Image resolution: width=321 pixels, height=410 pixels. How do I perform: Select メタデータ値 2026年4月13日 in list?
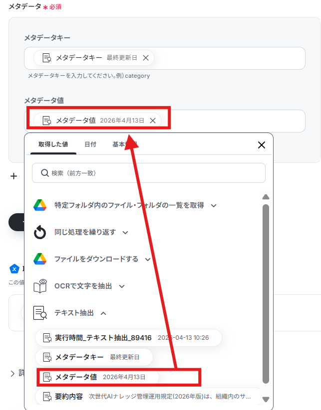pos(97,377)
